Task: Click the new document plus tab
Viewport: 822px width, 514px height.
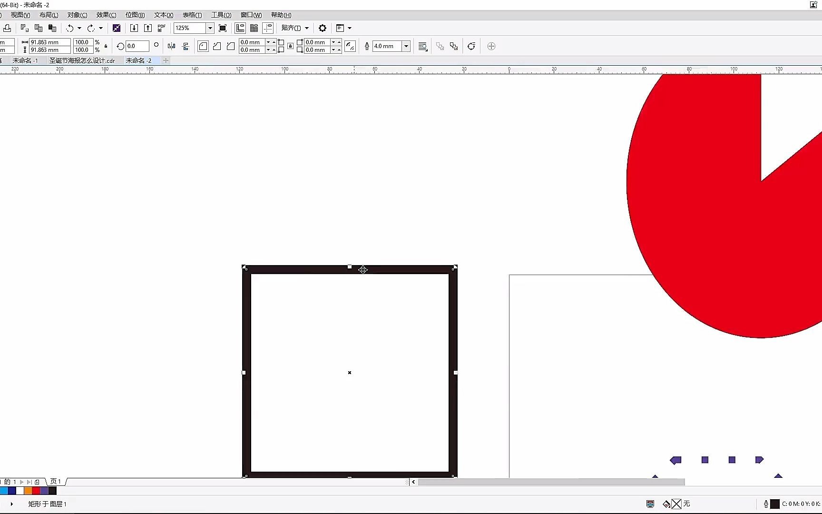Action: tap(166, 60)
